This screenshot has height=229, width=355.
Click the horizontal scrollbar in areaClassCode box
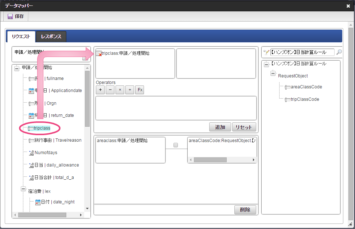pos(210,160)
